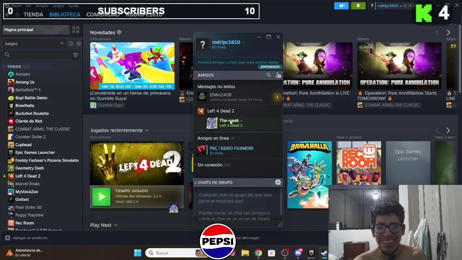Screen dimensions: 462x260
Task: Open the Stumble Guys news thumbnail
Action: tap(132, 66)
